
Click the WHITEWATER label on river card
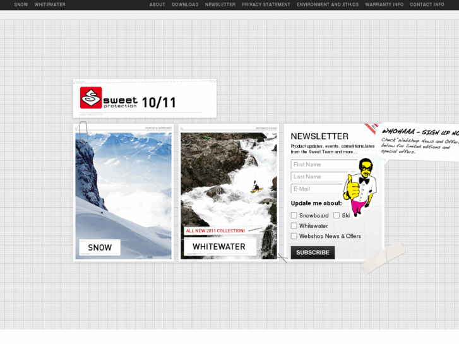click(219, 247)
